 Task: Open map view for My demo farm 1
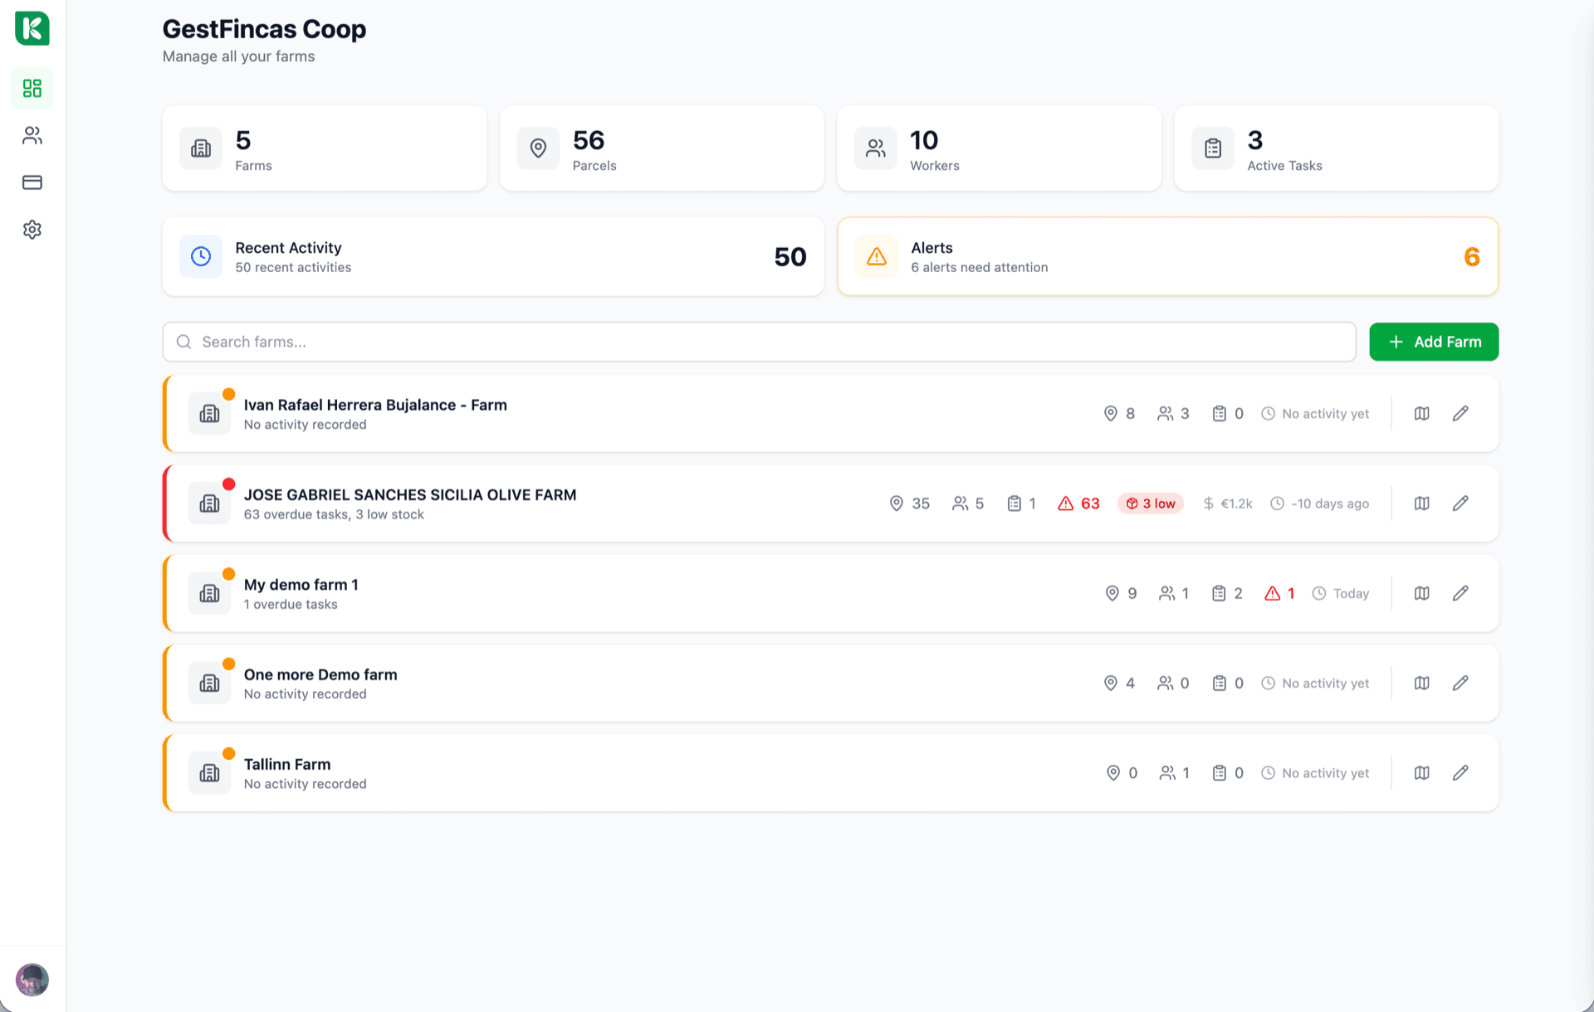point(1421,593)
